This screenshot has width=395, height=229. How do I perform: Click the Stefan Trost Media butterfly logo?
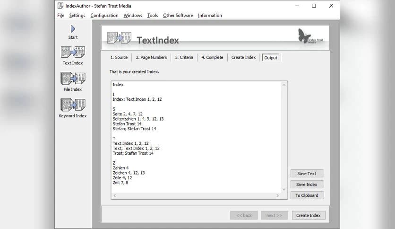(310, 36)
